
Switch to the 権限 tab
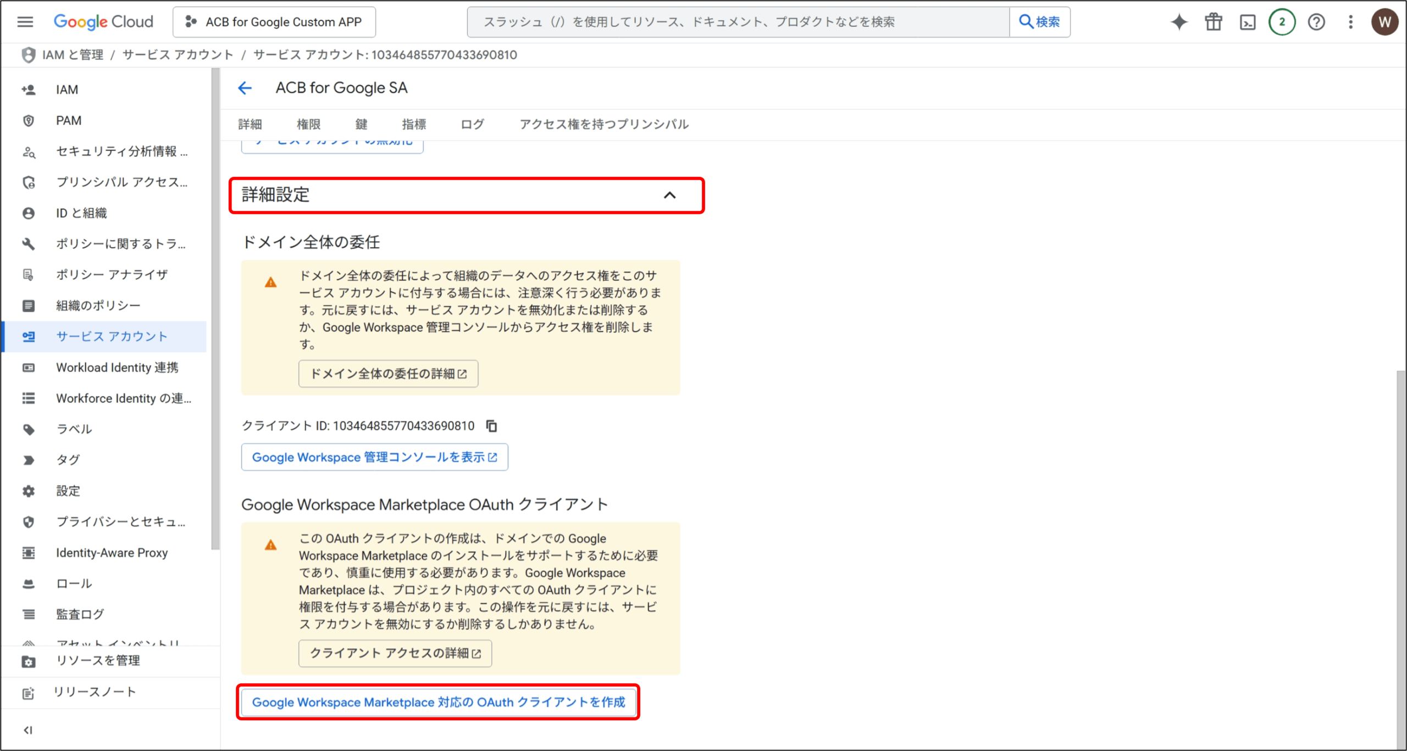click(308, 124)
